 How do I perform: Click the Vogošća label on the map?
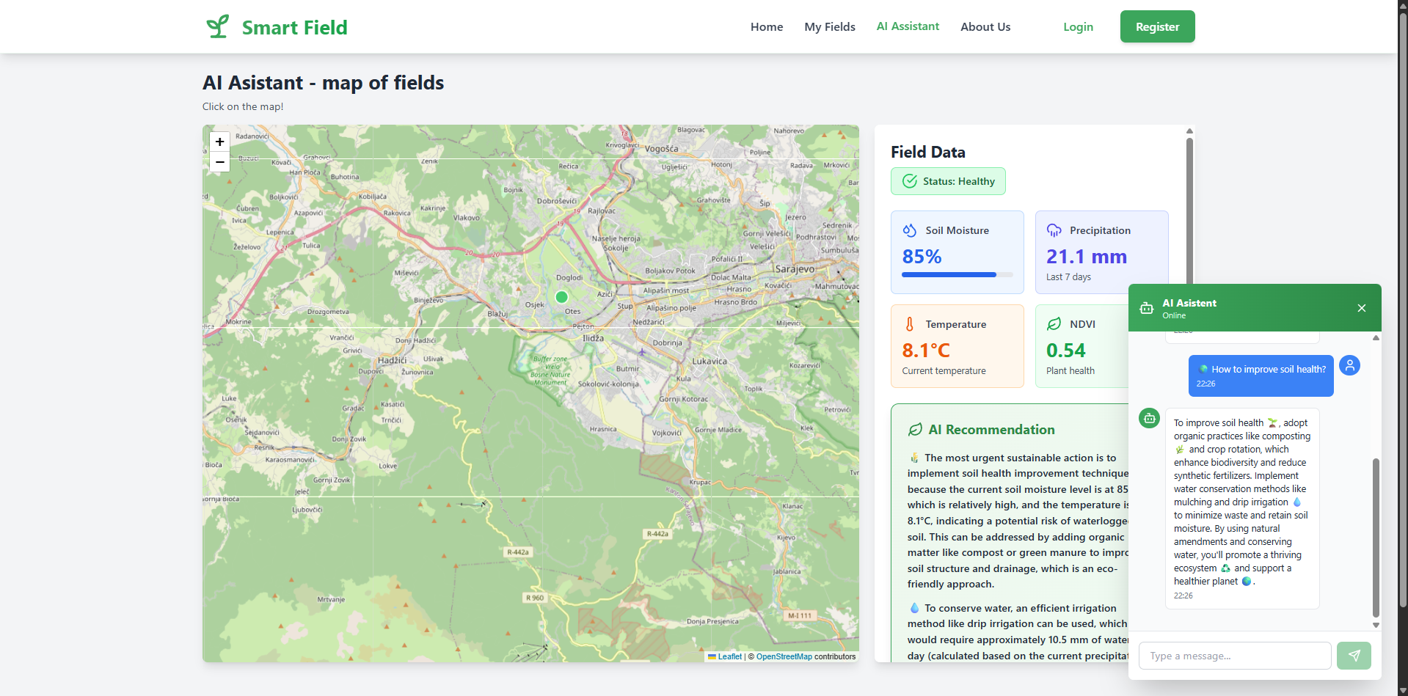click(x=661, y=149)
